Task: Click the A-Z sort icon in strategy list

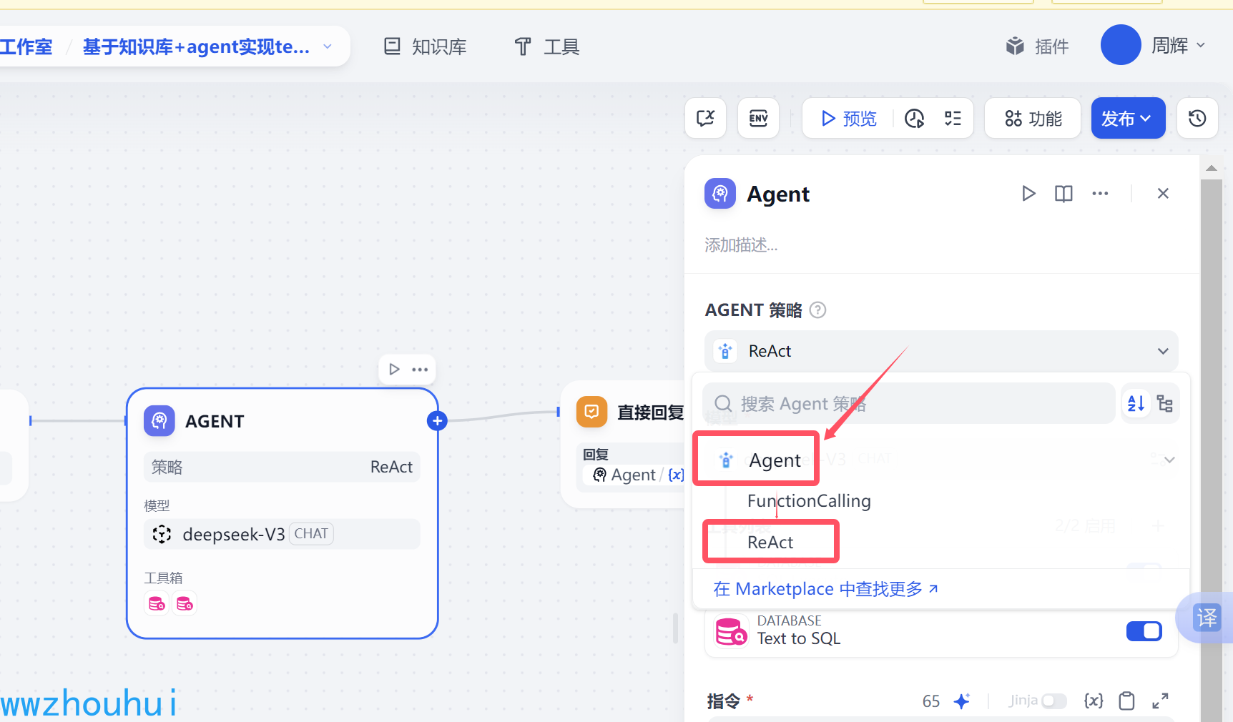Action: (1136, 403)
